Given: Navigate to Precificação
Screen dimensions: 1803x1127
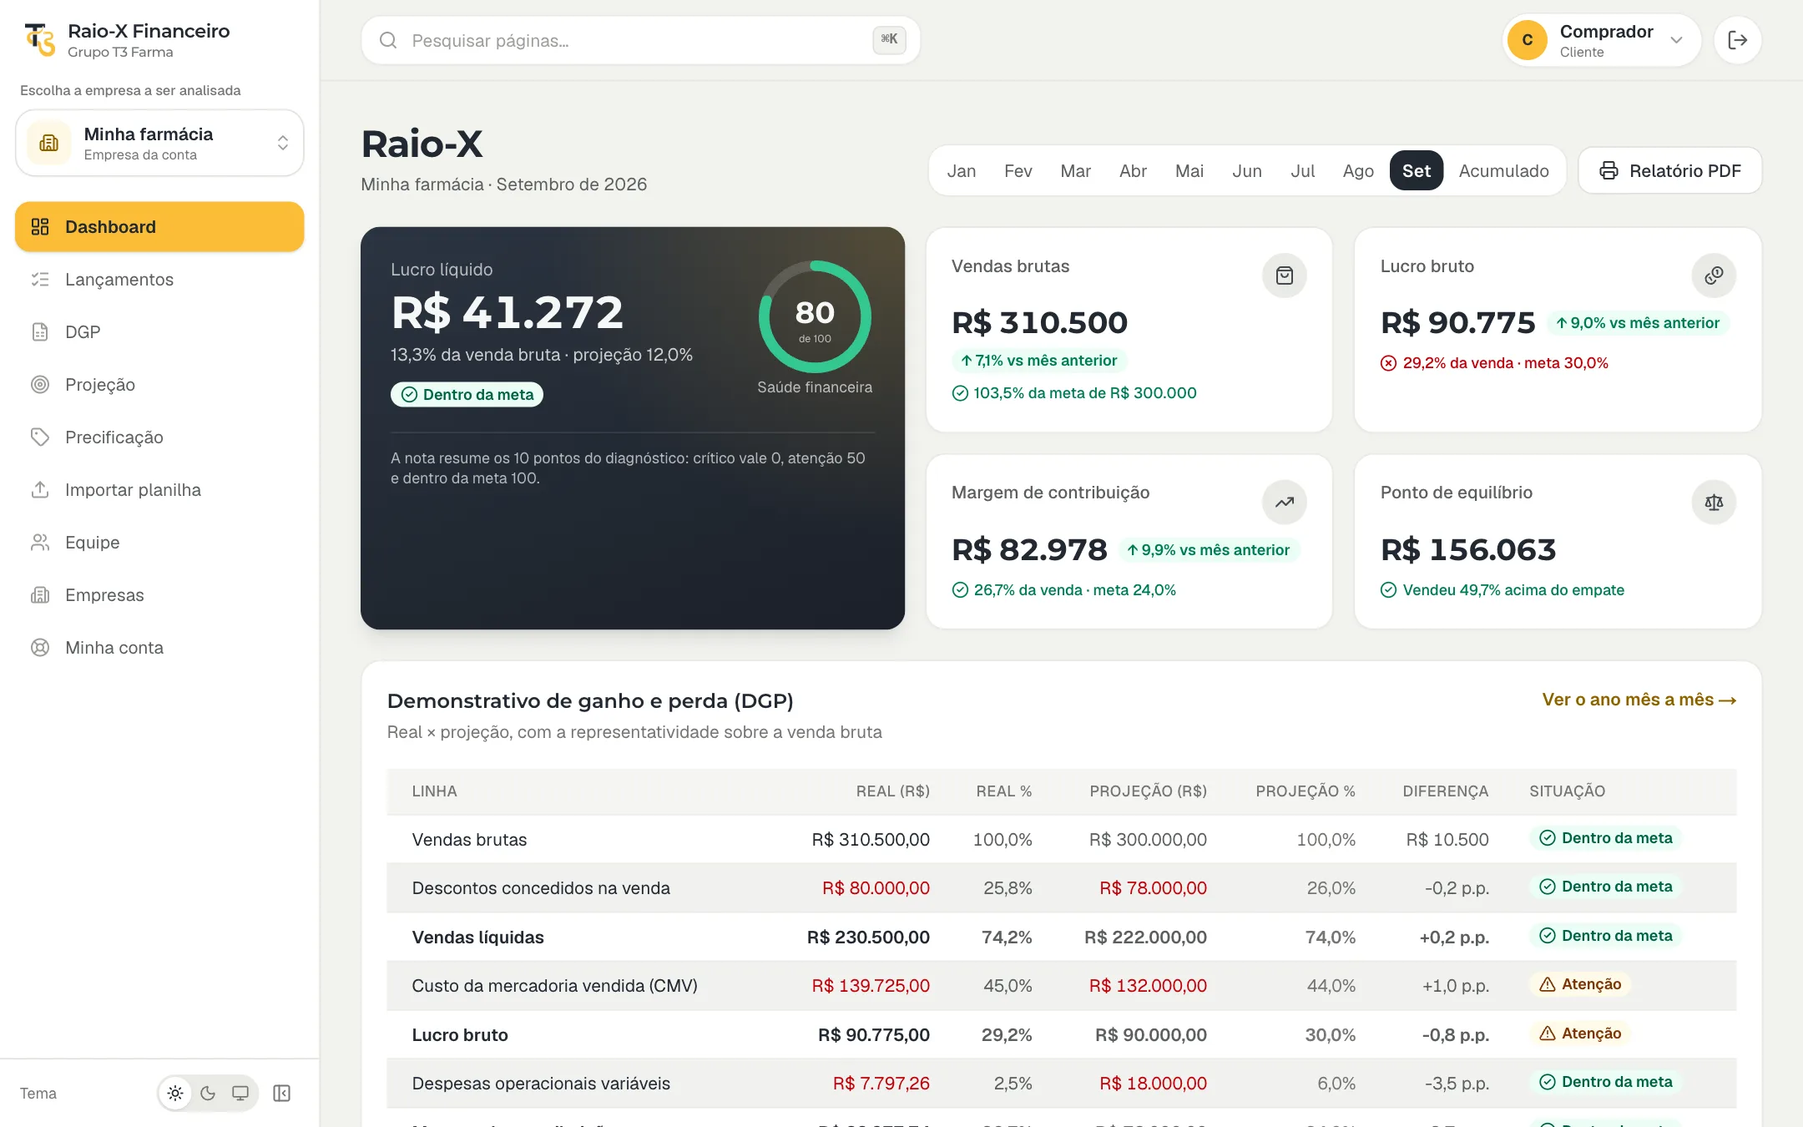Looking at the screenshot, I should click(x=159, y=437).
